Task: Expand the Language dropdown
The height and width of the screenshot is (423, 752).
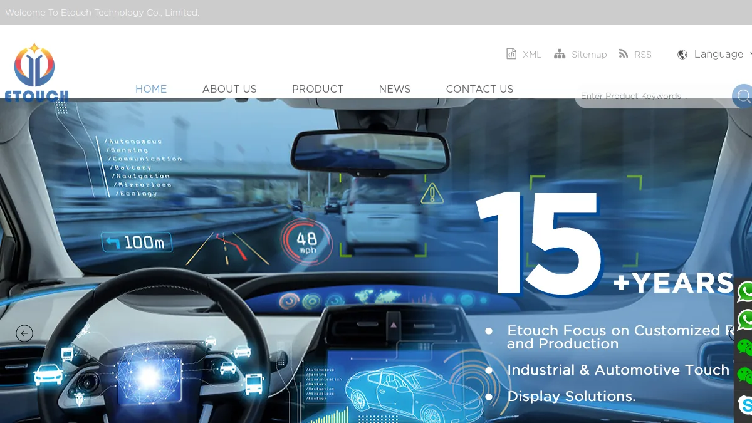Action: point(718,55)
